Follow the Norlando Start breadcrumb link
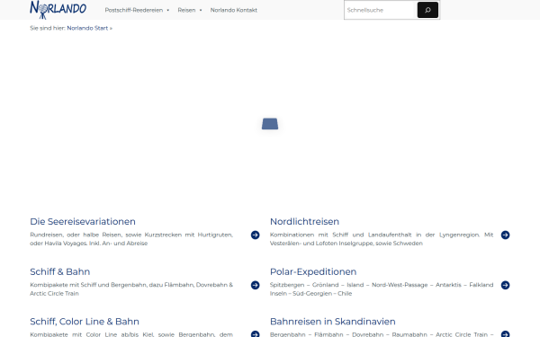This screenshot has height=337, width=540. [x=87, y=28]
